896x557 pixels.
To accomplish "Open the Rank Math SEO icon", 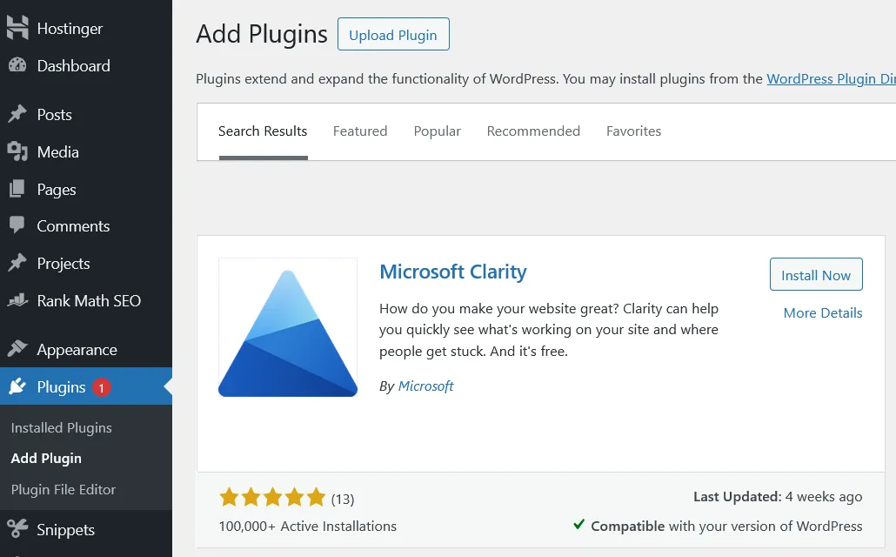I will (x=17, y=300).
